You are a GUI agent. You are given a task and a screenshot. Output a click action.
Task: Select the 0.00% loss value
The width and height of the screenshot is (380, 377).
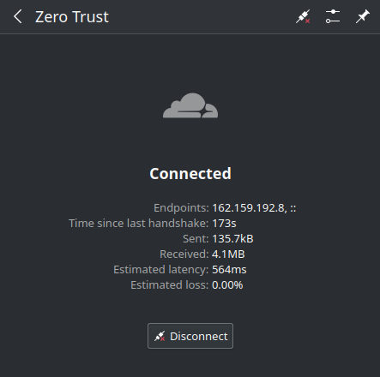click(227, 284)
